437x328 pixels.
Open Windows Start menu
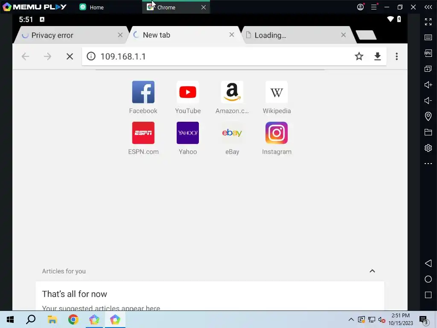click(x=10, y=319)
